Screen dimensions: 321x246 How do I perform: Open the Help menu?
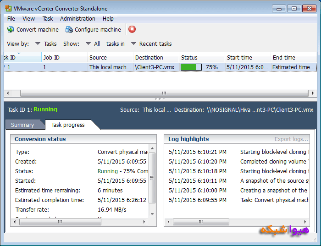click(108, 19)
